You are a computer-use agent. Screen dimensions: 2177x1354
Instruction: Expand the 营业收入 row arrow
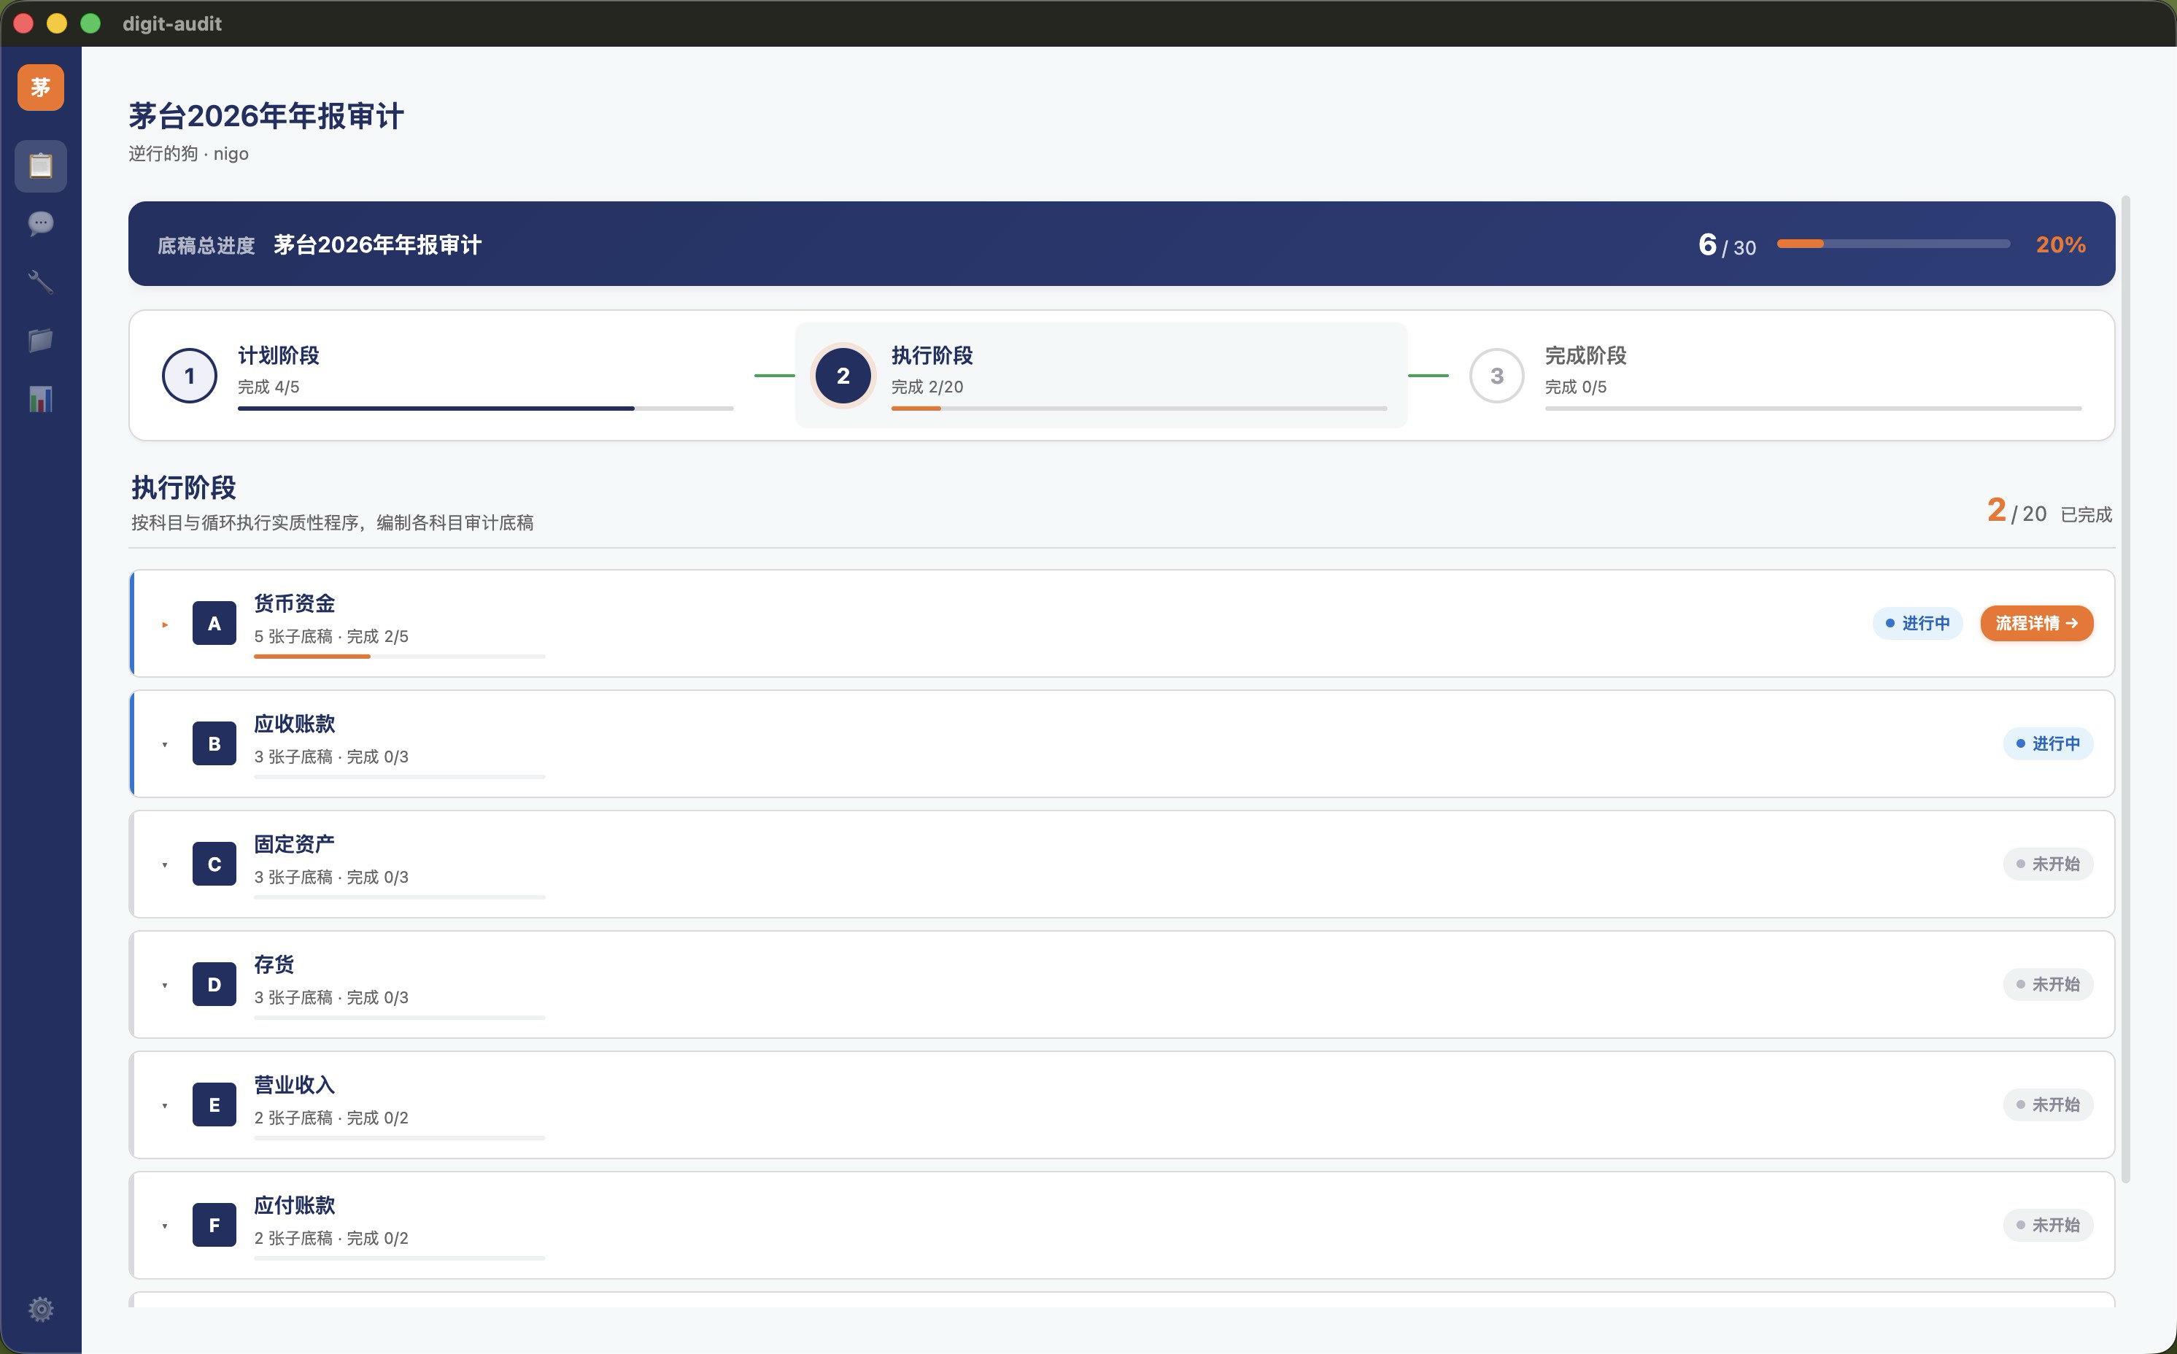coord(165,1105)
